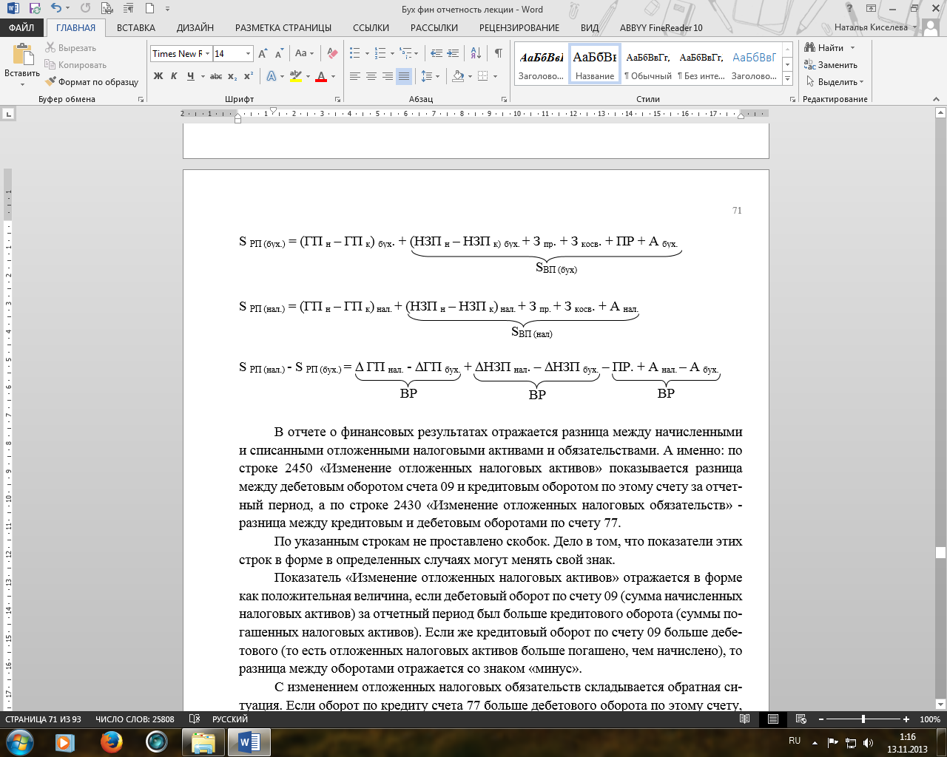The height and width of the screenshot is (757, 947).
Task: Open the change case (Aa) dropdown
Action: pyautogui.click(x=304, y=54)
